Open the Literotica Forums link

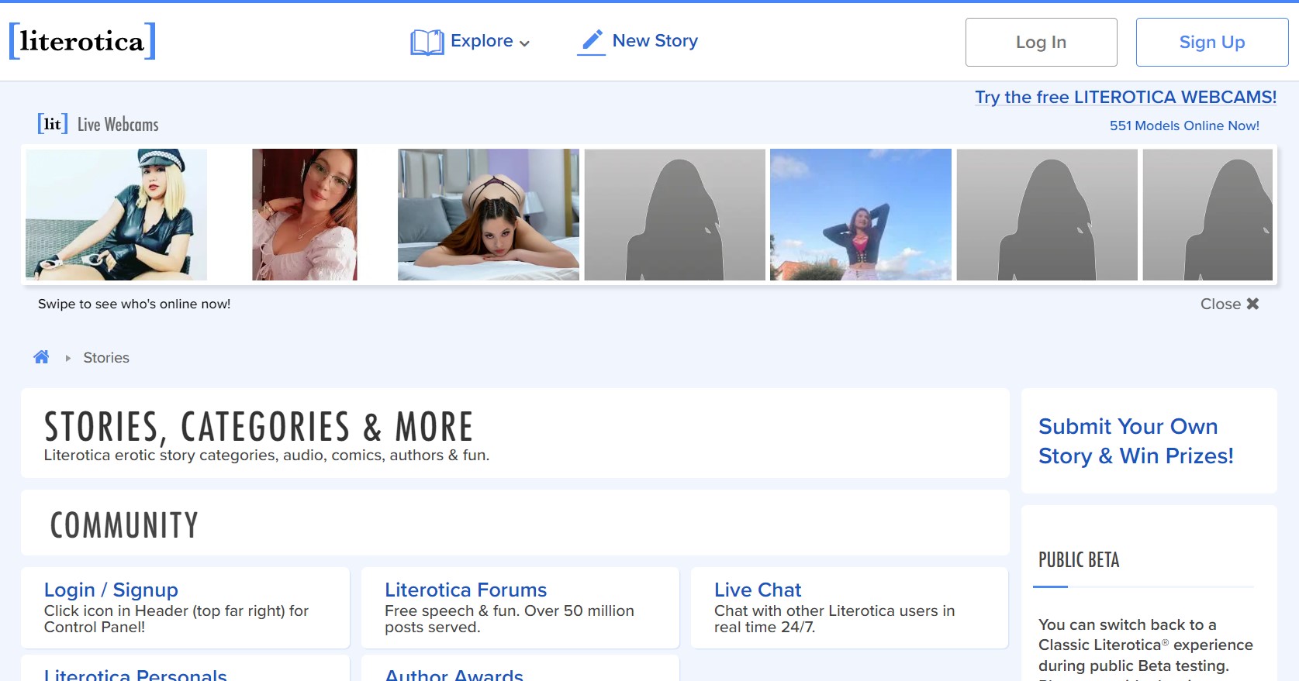pyautogui.click(x=465, y=590)
